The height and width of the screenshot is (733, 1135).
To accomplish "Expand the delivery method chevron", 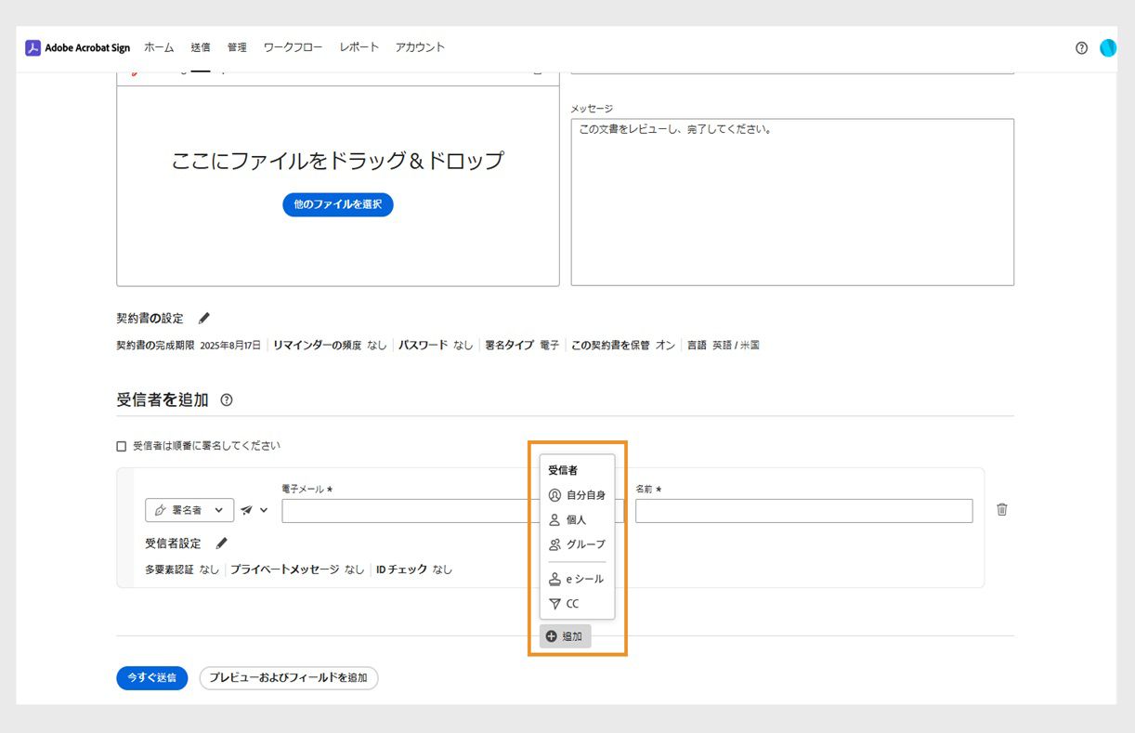I will (262, 509).
